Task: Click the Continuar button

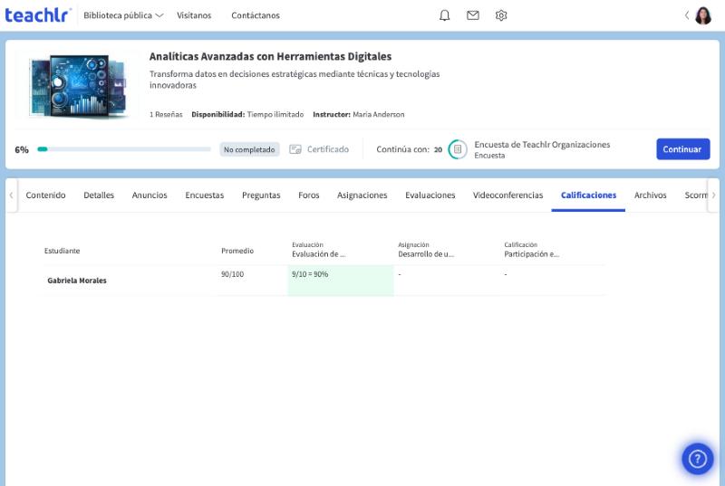Action: tap(683, 149)
